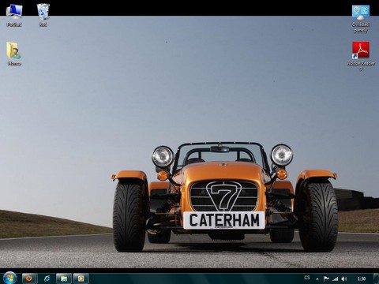The height and width of the screenshot is (284, 379).
Task: Launch Firefox from the taskbar
Action: pos(28,278)
